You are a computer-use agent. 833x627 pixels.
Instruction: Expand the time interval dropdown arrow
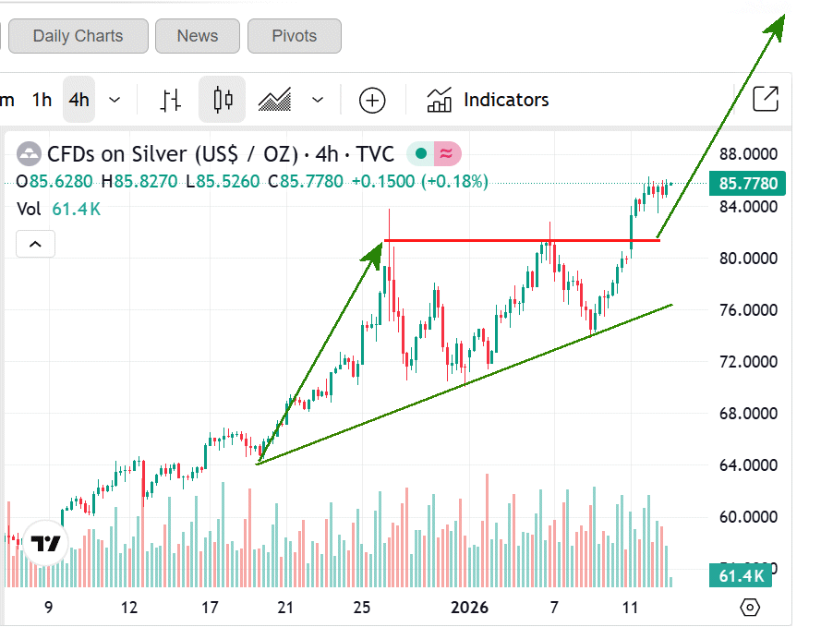(115, 100)
